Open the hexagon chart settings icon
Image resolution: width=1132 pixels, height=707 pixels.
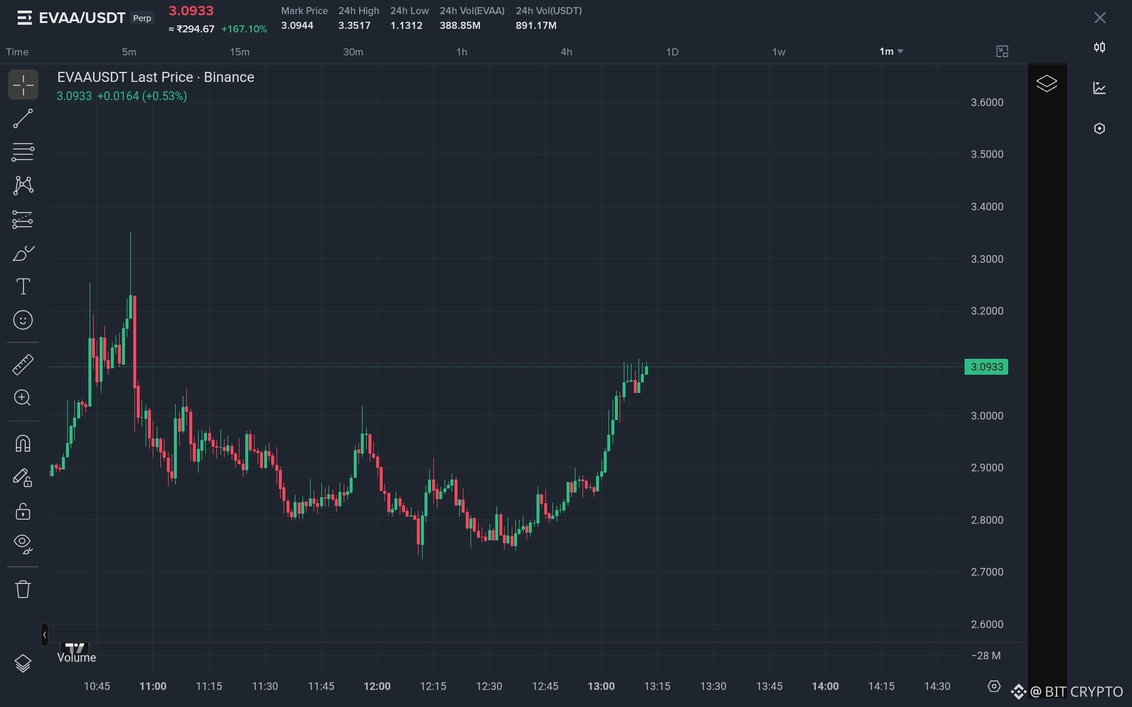click(x=1100, y=128)
